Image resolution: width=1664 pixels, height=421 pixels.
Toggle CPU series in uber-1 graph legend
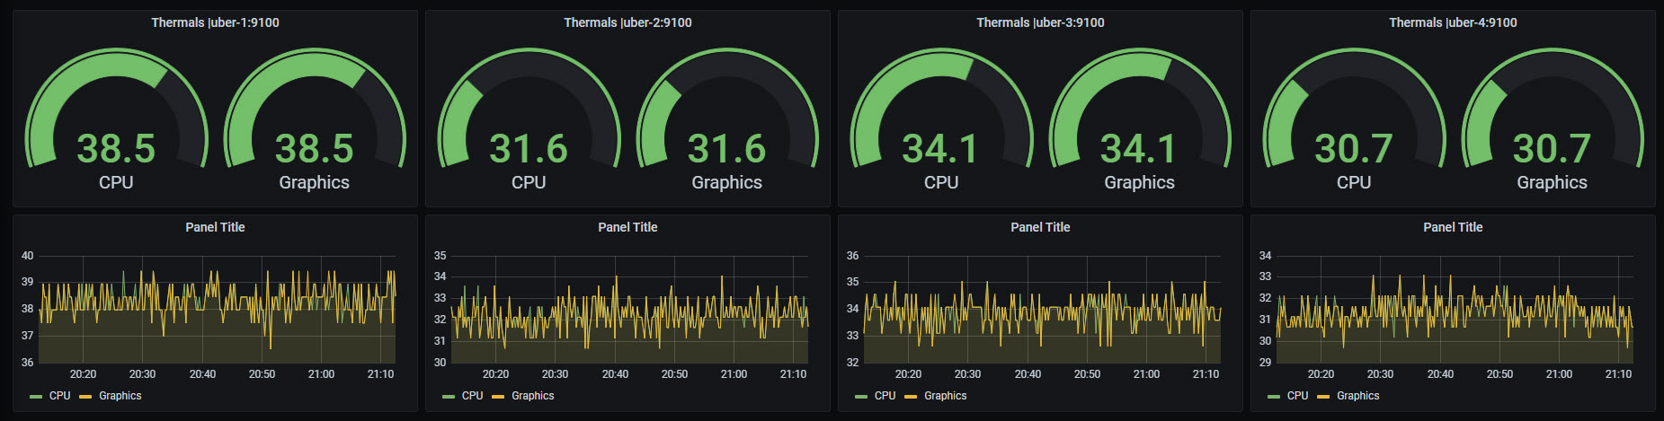click(x=59, y=396)
